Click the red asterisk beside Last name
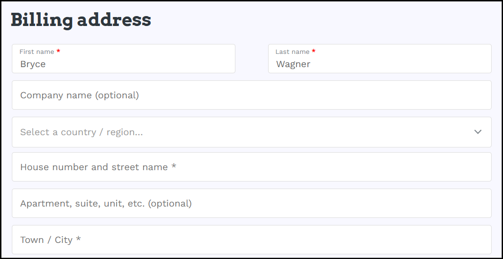 click(314, 51)
